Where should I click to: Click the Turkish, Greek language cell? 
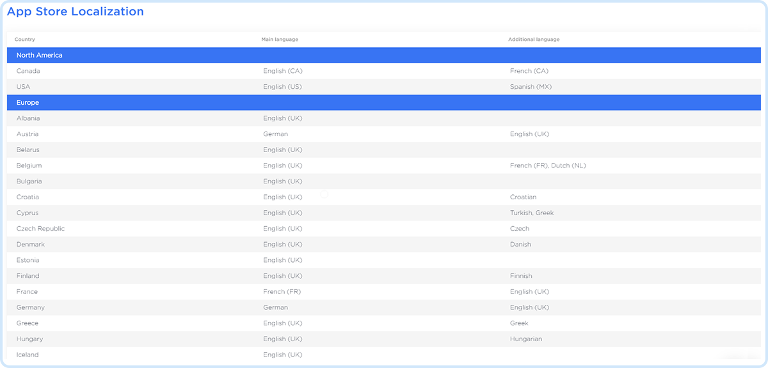point(531,213)
